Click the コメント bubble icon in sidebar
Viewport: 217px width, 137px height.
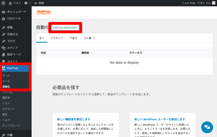4,61
